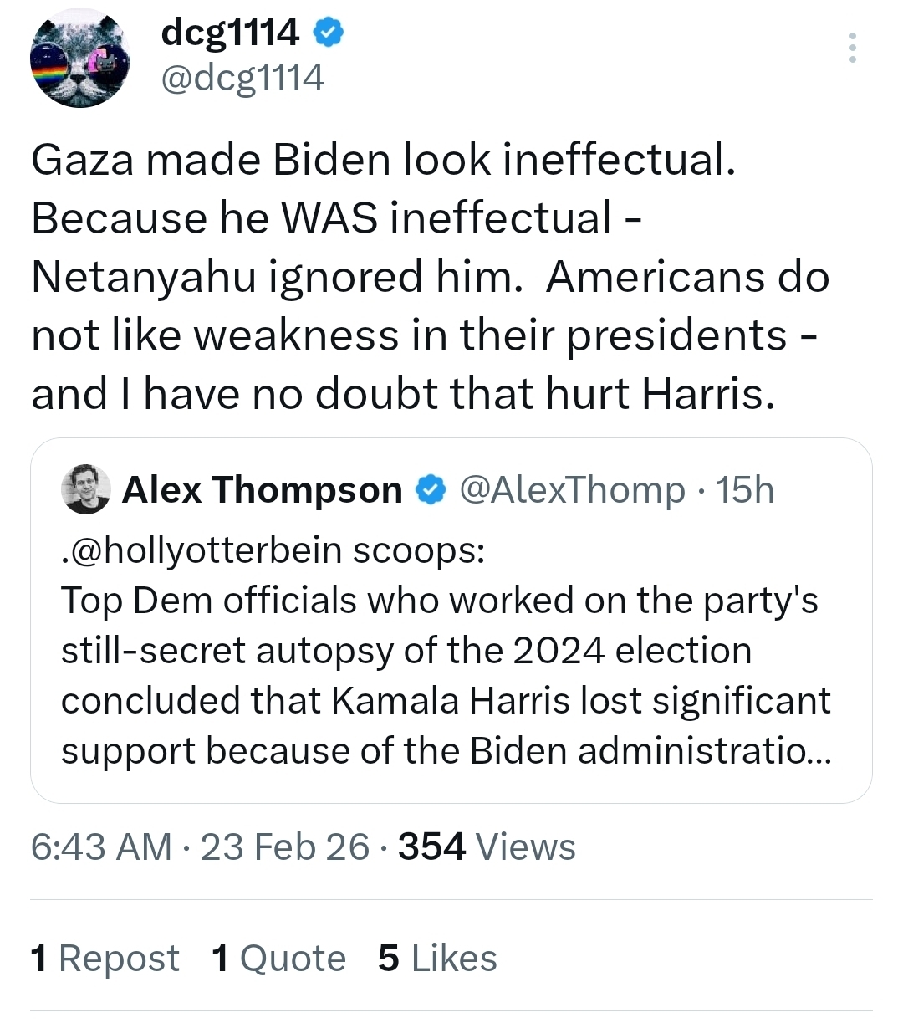Click Alex Thompson's small profile photo

pos(86,489)
